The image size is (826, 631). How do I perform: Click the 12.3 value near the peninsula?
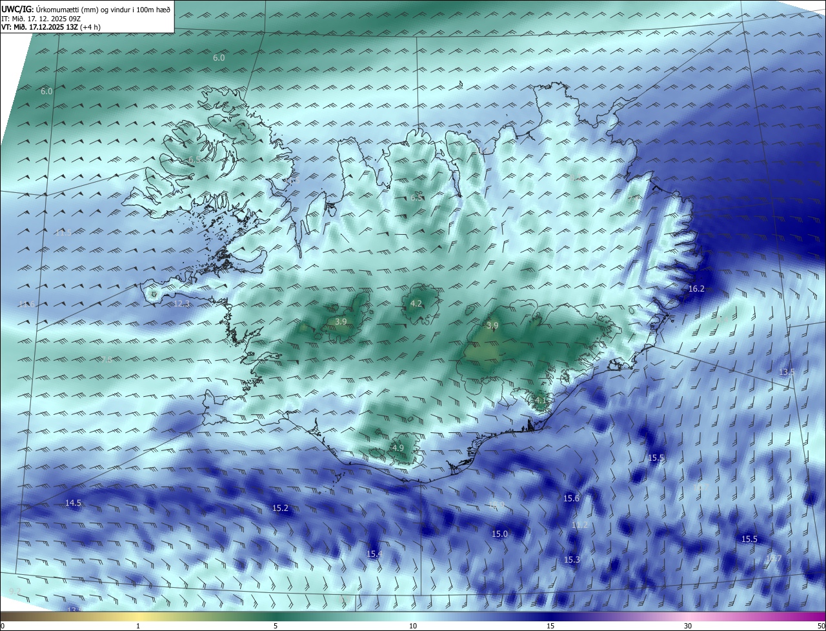182,304
